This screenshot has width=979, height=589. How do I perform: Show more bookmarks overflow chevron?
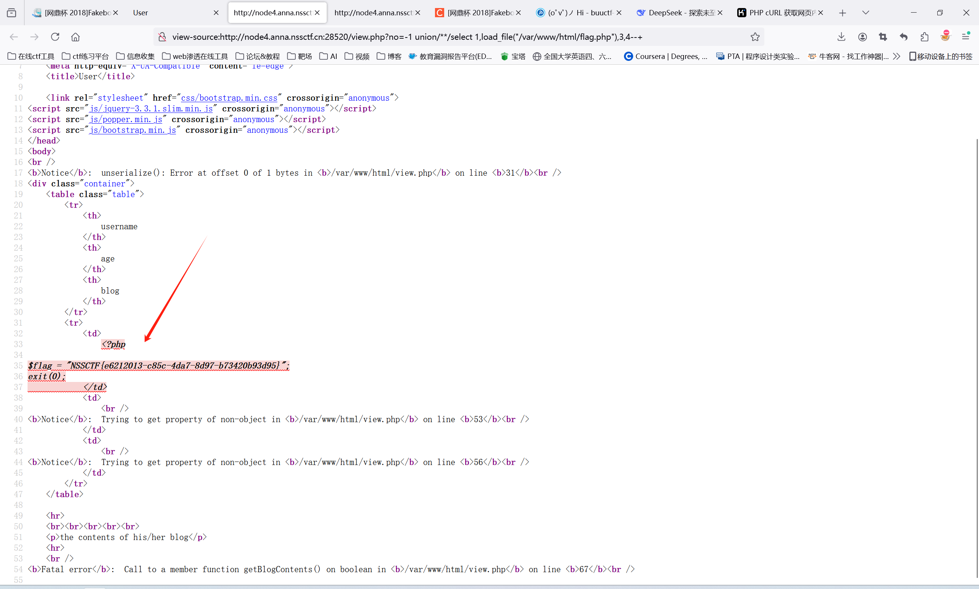click(x=896, y=56)
